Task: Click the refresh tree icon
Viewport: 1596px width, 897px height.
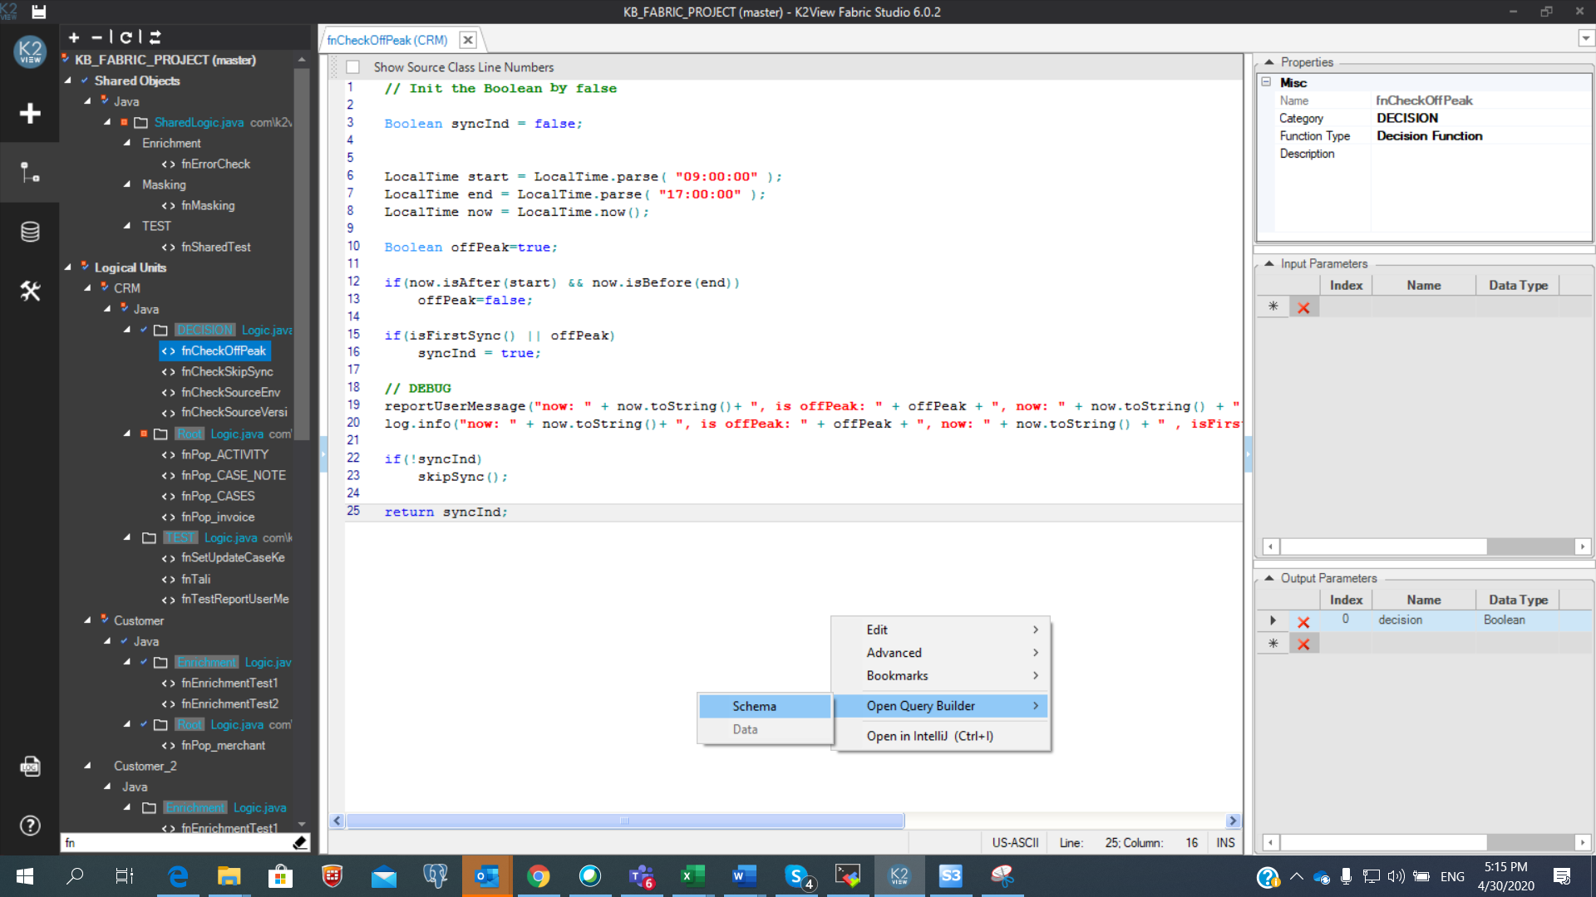Action: click(x=126, y=37)
